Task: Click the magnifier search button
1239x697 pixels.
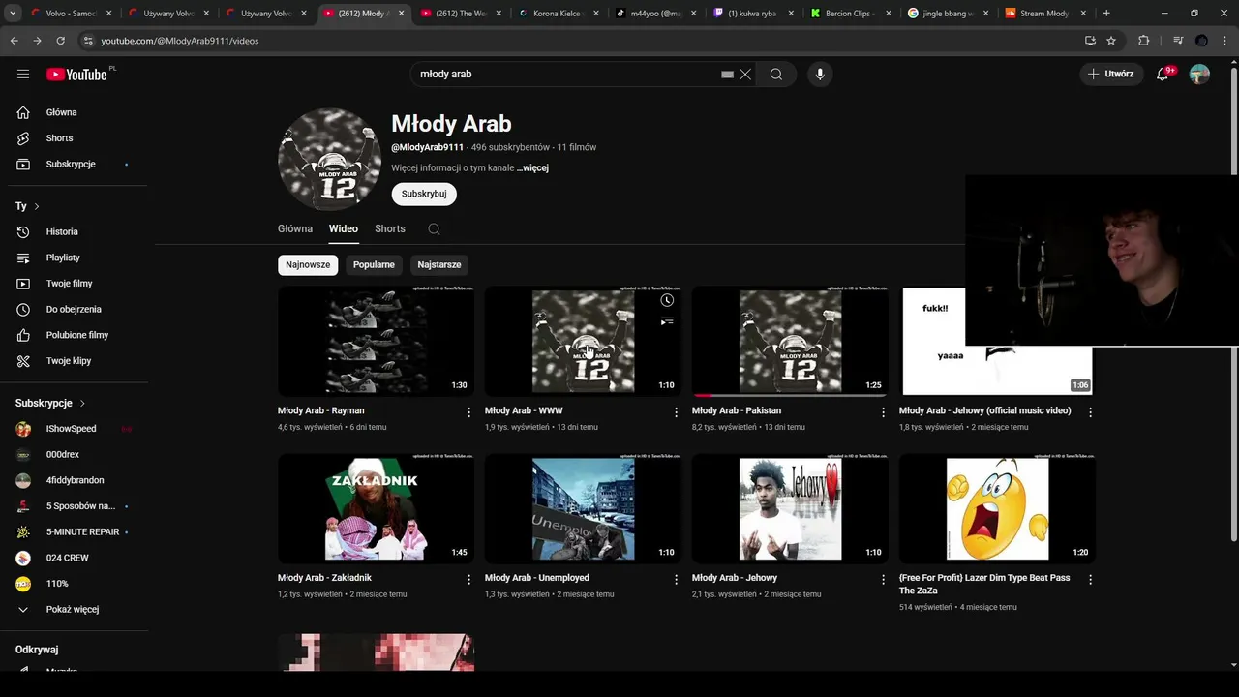Action: [776, 75]
